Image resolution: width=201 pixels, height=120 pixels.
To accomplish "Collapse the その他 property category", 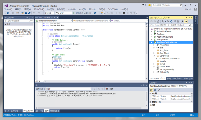I will 150,93.
